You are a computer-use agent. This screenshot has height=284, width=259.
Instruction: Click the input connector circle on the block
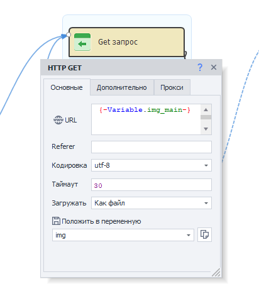[x=69, y=35]
